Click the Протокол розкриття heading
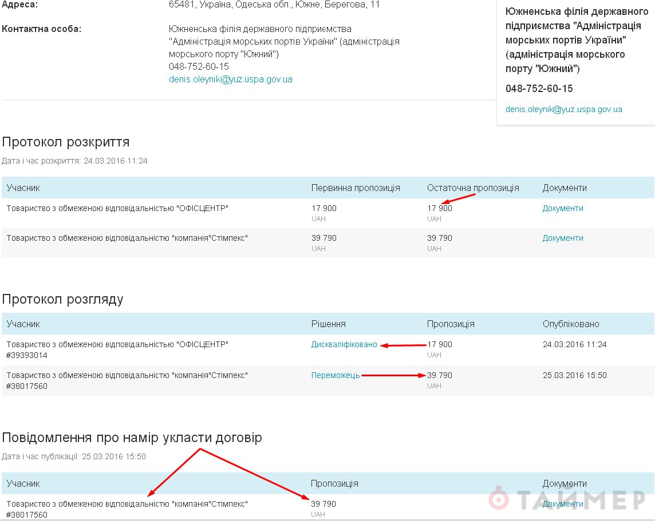Image resolution: width=655 pixels, height=521 pixels. pyautogui.click(x=66, y=142)
